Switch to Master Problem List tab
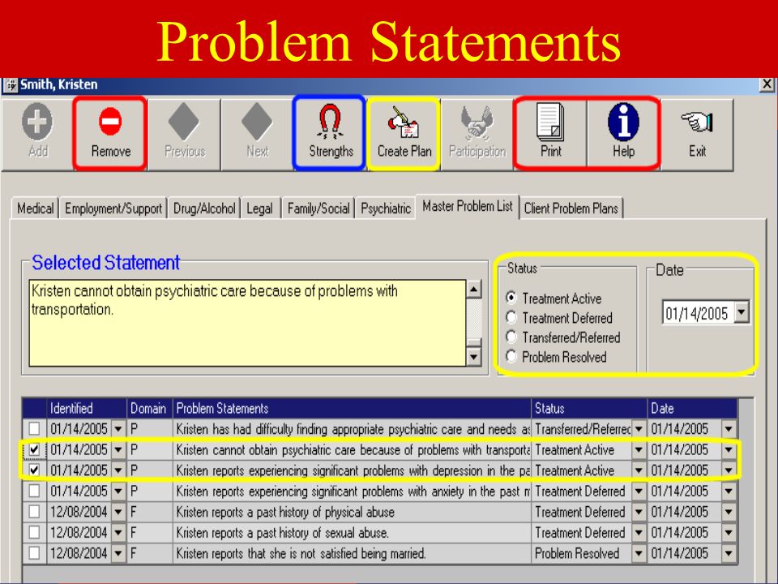 tap(468, 206)
